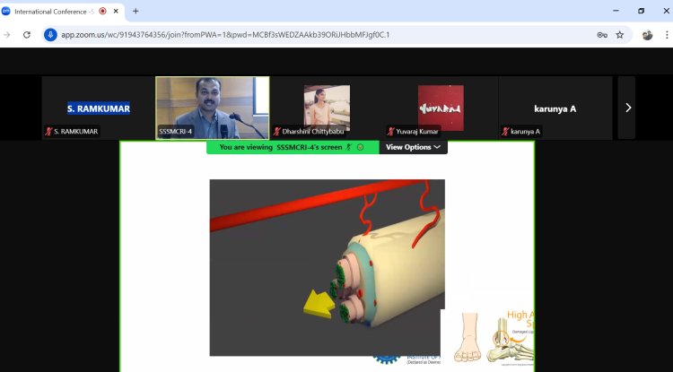The image size is (673, 372).
Task: Click the browser reload icon
Action: point(27,35)
